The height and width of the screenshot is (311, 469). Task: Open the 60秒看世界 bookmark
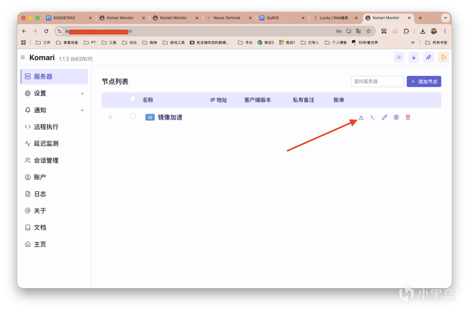[x=365, y=43]
